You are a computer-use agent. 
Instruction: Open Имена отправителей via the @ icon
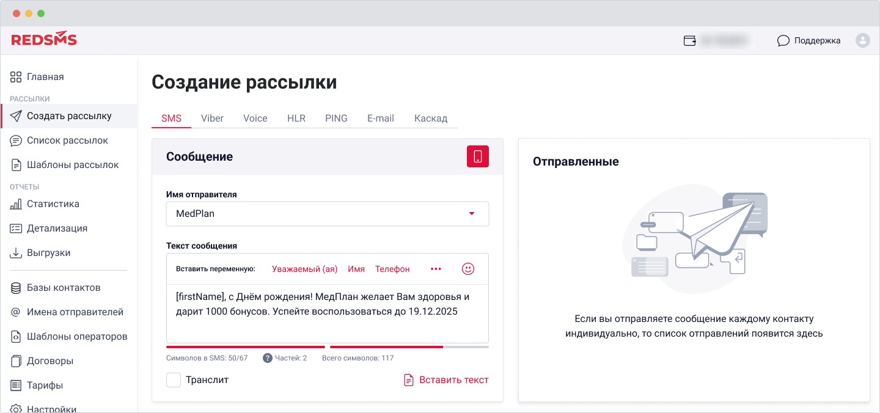[15, 312]
